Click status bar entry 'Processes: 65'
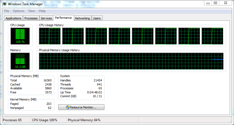The image size is (234, 125). click(x=12, y=120)
